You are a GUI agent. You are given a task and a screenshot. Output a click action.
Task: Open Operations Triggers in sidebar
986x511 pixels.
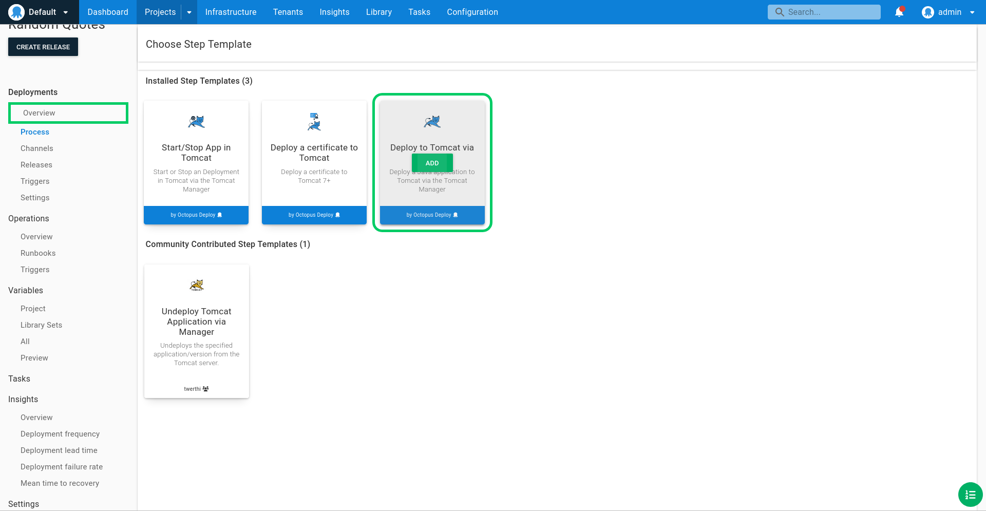tap(35, 270)
